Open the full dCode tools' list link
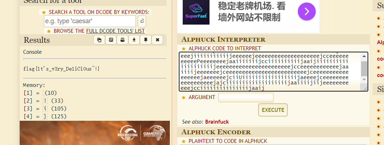The image size is (384, 145). (x=115, y=31)
